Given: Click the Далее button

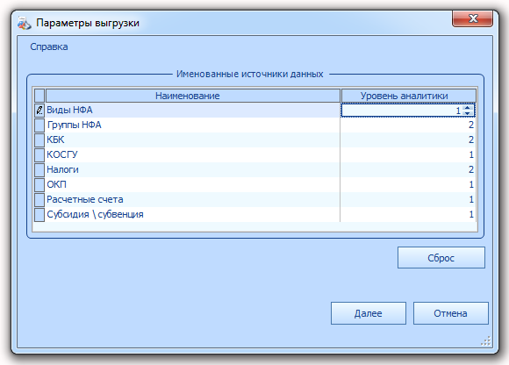Looking at the screenshot, I should 369,313.
